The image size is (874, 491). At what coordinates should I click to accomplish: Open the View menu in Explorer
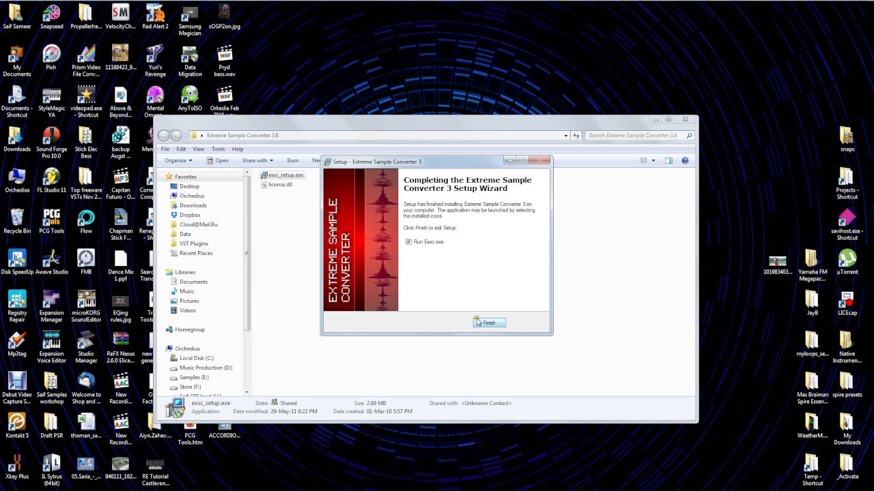point(198,149)
